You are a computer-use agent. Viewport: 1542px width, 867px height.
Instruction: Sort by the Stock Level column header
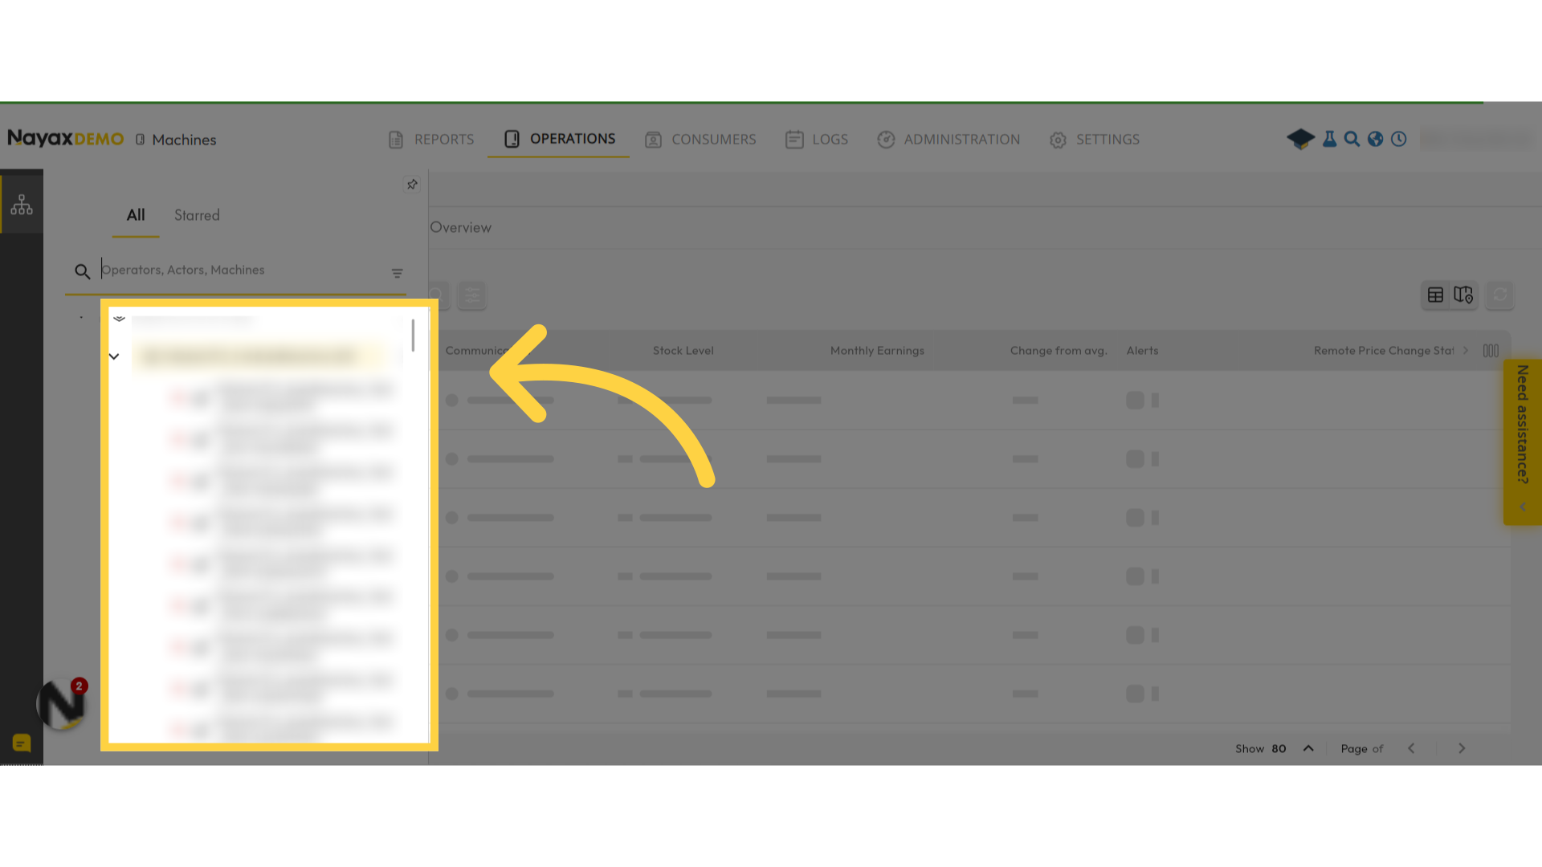(x=683, y=351)
